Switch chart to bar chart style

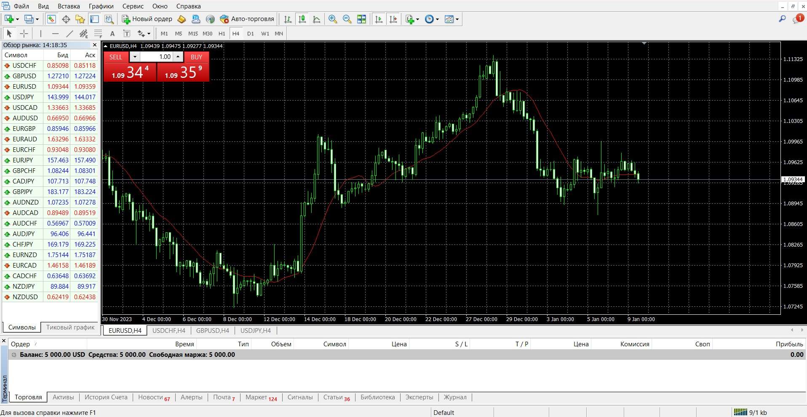(x=288, y=19)
